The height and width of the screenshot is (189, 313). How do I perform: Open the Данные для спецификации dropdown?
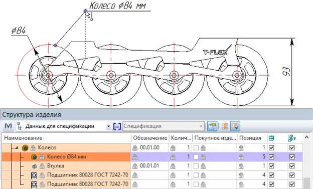click(108, 126)
